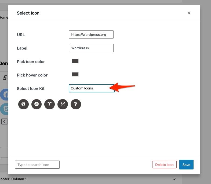211x184 pixels.
Task: Save the icon settings
Action: 186,165
